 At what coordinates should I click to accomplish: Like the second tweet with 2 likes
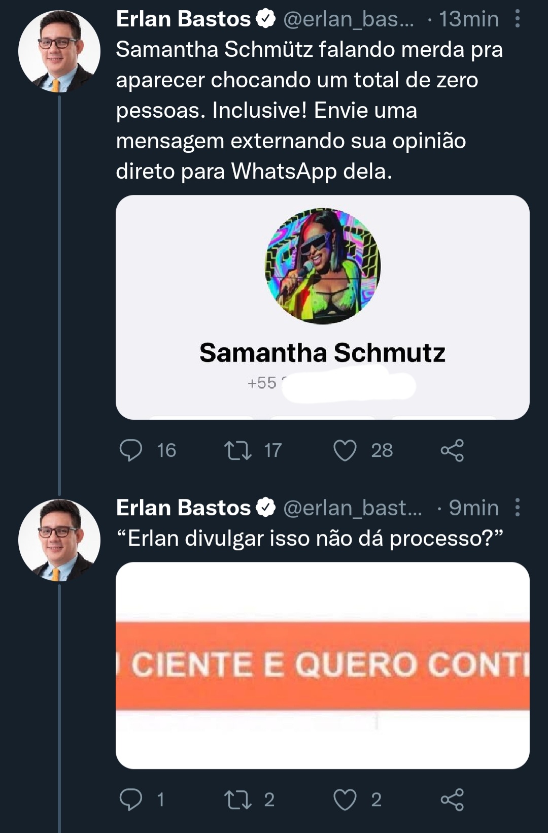345,799
